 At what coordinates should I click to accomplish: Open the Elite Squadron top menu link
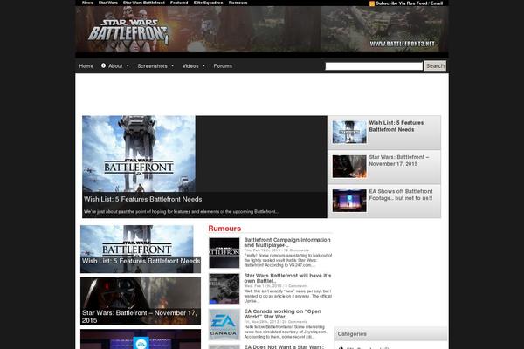(208, 3)
